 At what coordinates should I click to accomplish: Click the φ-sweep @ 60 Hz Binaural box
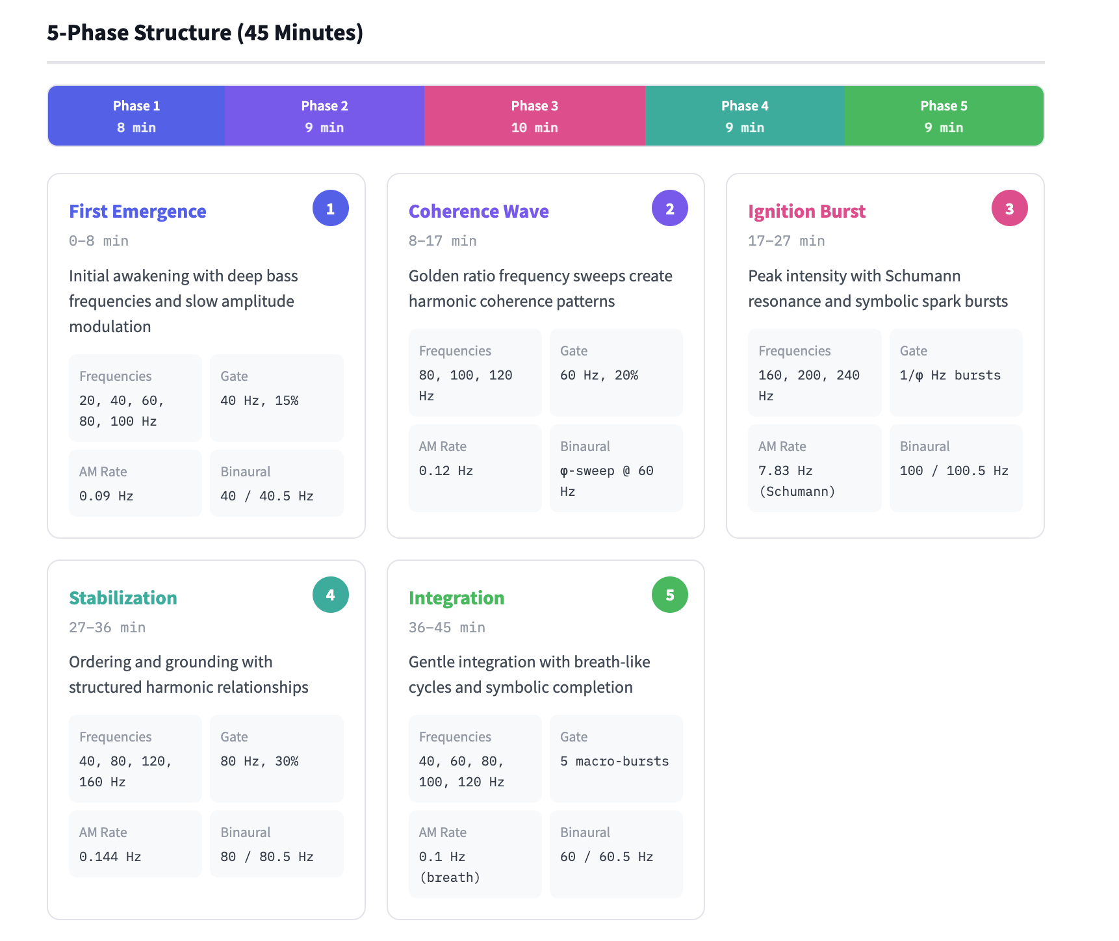615,468
